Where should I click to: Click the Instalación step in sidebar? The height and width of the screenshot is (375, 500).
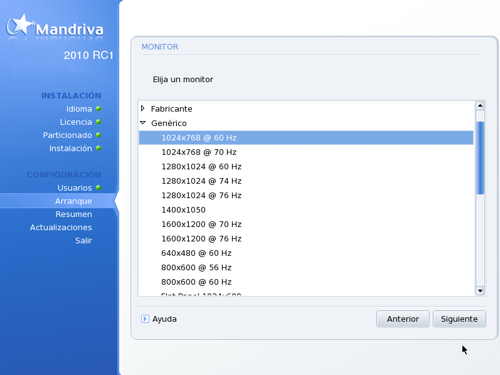(x=70, y=148)
